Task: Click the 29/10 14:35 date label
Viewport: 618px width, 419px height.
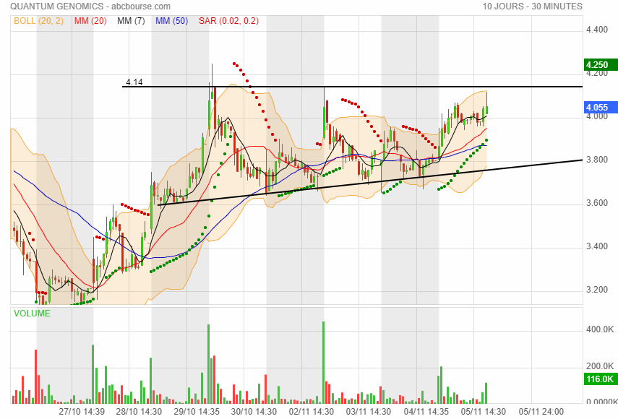Action: pyautogui.click(x=197, y=412)
